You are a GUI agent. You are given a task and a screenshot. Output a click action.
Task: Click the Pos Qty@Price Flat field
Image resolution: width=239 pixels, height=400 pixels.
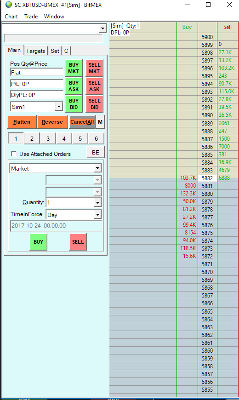click(37, 72)
